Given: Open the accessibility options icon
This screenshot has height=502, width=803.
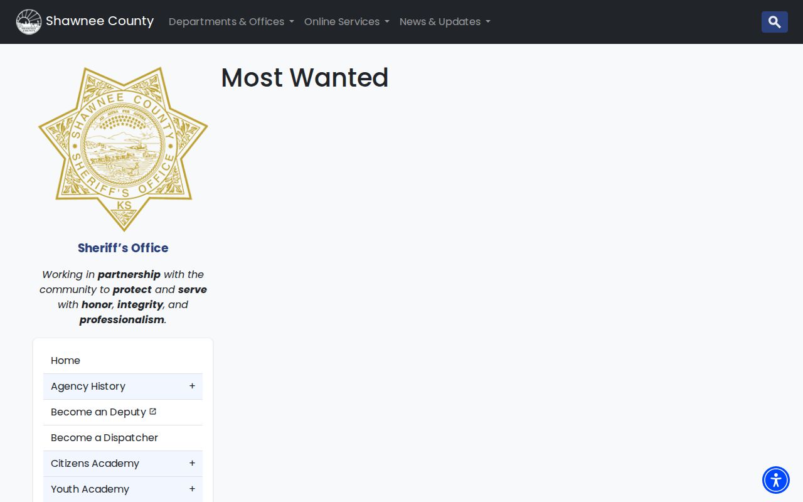Looking at the screenshot, I should pos(776,480).
